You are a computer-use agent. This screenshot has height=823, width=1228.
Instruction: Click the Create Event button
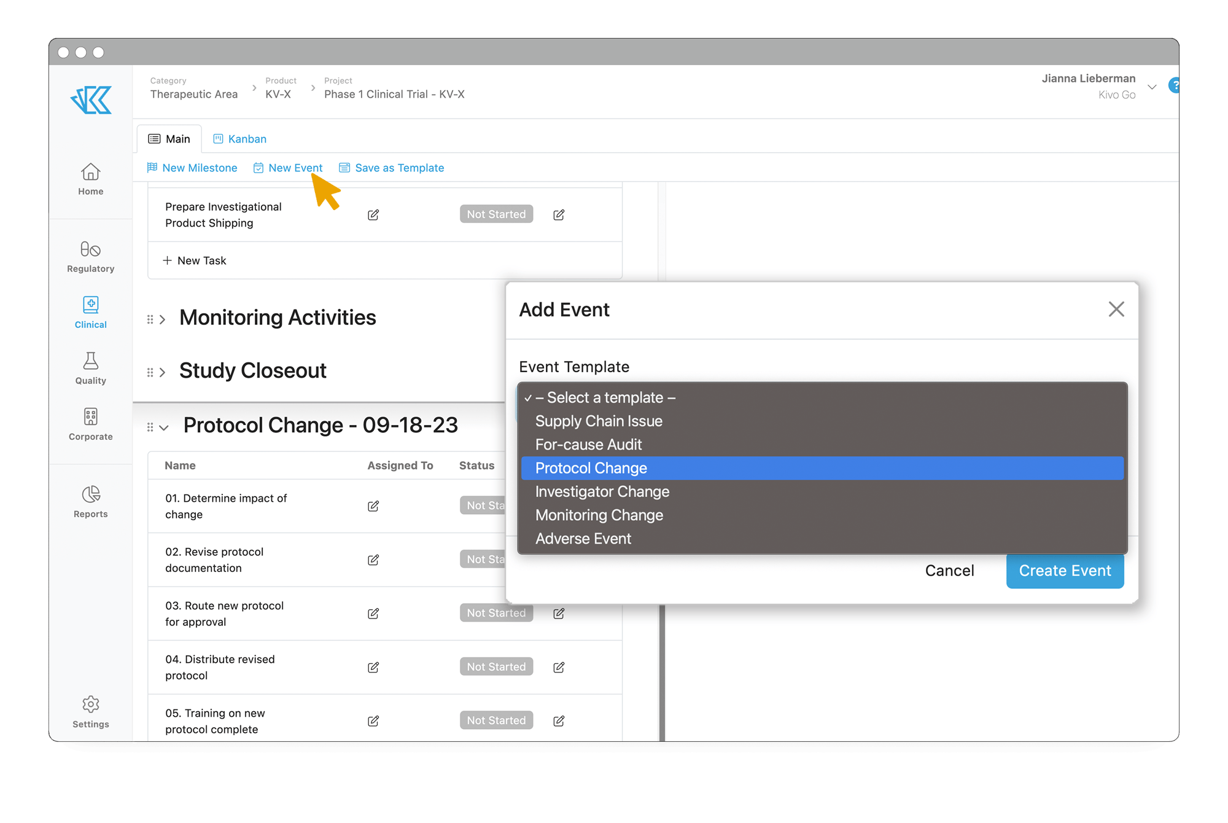click(x=1063, y=571)
